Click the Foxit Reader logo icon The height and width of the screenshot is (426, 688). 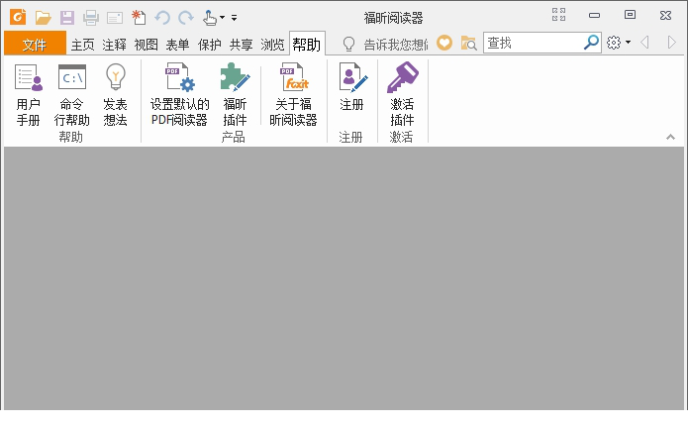[18, 17]
